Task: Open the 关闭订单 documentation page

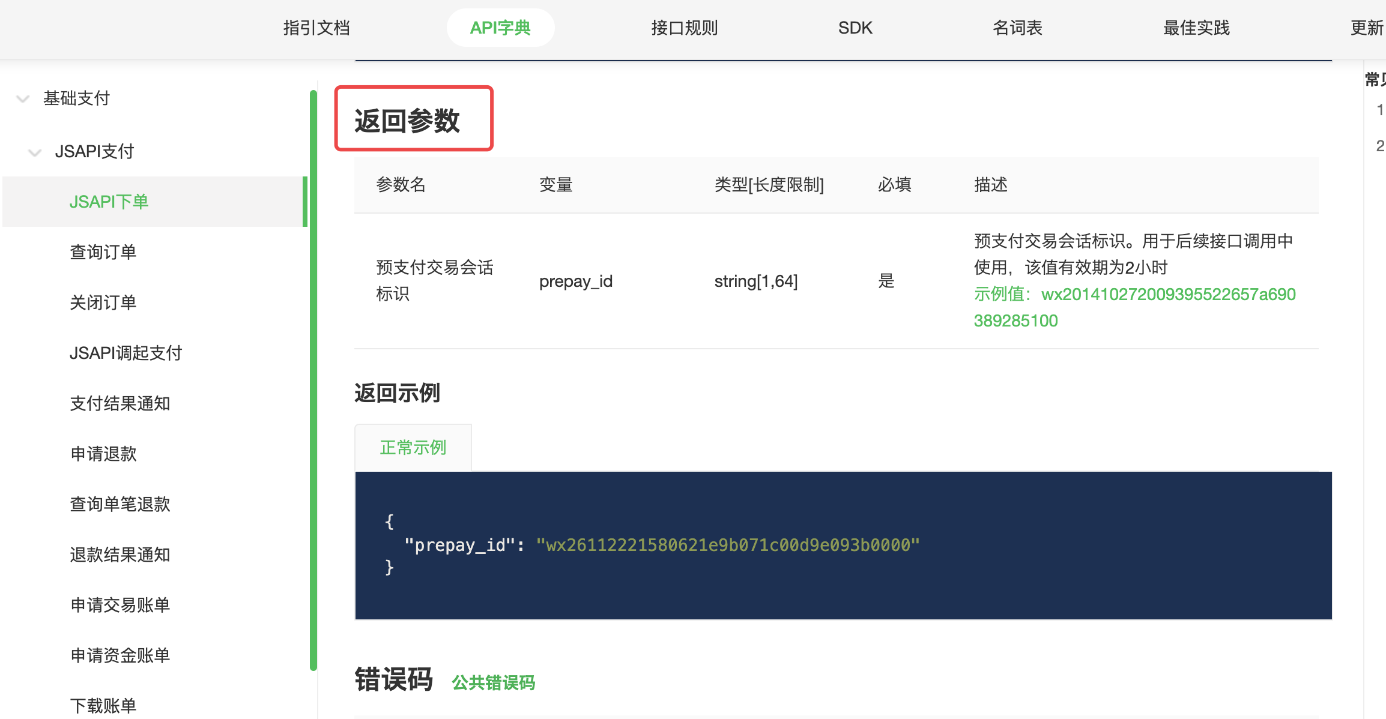Action: [103, 303]
